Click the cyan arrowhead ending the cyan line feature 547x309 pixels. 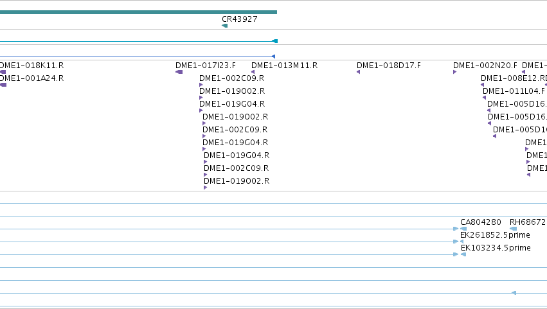(x=275, y=41)
